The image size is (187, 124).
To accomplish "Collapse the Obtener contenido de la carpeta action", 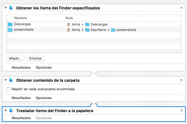I will [x=6, y=80].
